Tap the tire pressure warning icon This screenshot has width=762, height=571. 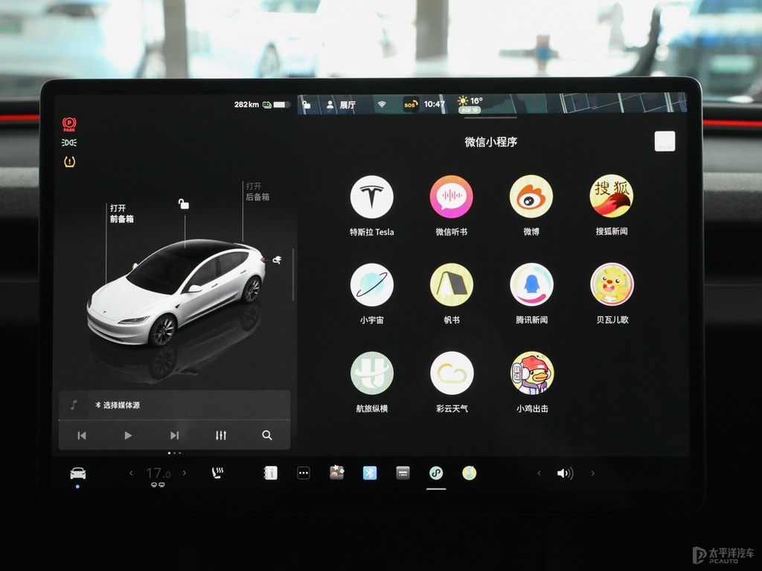[x=69, y=161]
